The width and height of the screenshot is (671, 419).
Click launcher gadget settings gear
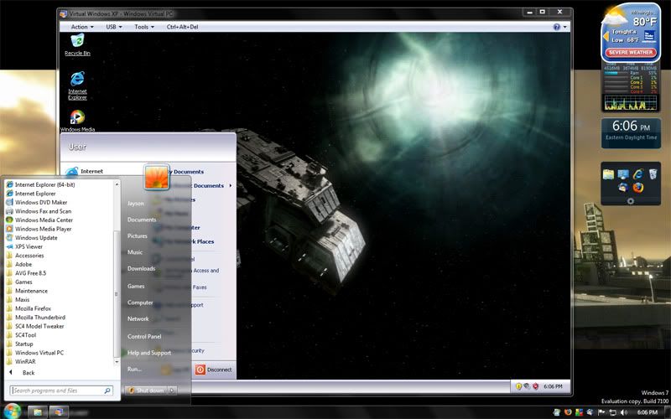[x=631, y=200]
